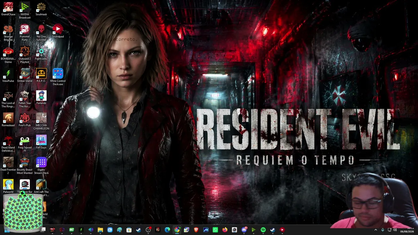Select the Pummel Party icon
Image resolution: width=418 pixels, height=235 pixels.
[25, 33]
